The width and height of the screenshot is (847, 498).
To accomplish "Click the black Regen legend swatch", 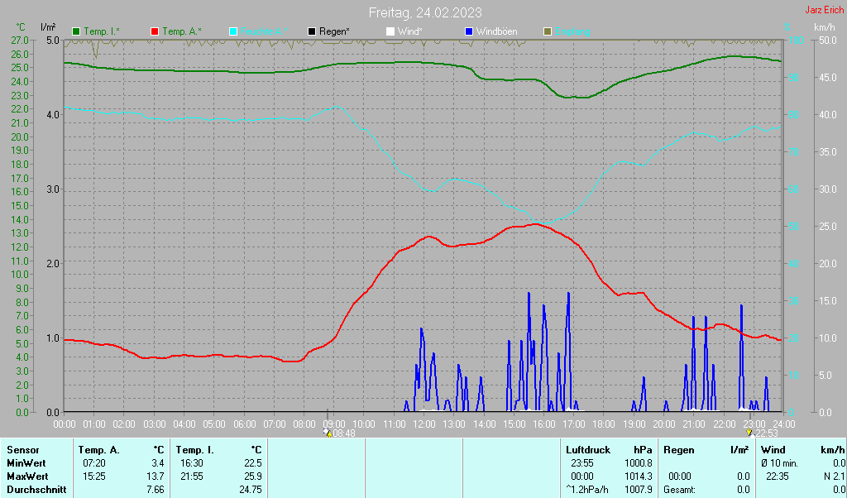I will tap(312, 31).
